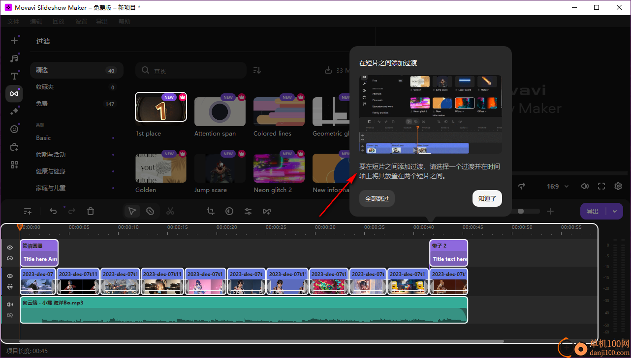Adjust the timeline zoom slider handle

521,211
